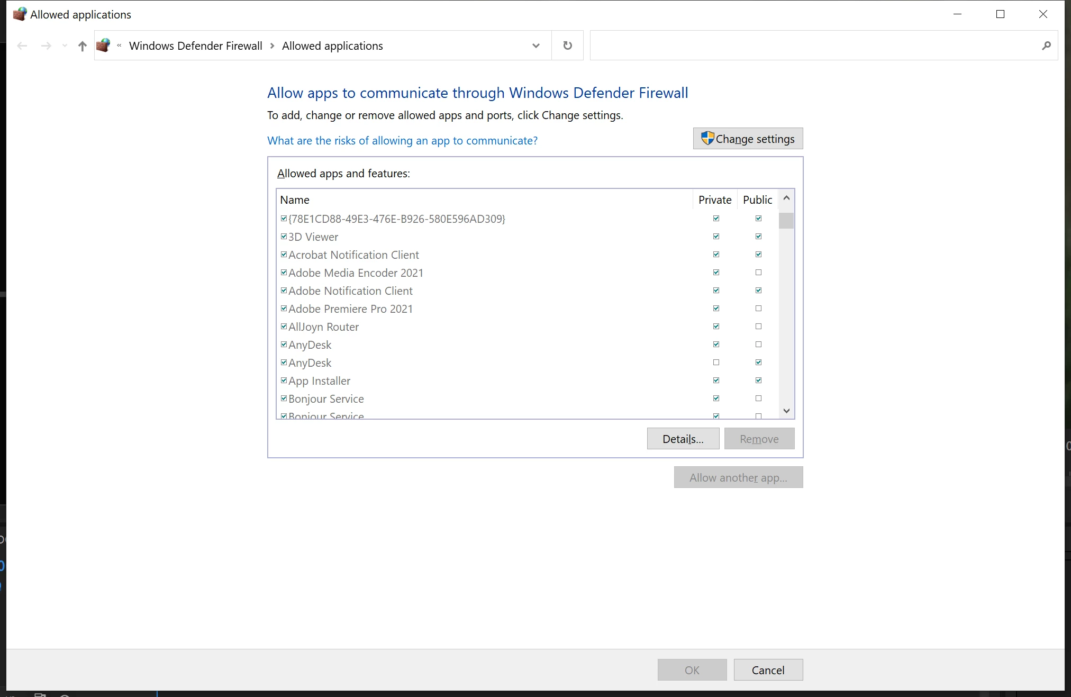
Task: Click Windows Defender Firewall breadcrumb item
Action: coord(195,46)
